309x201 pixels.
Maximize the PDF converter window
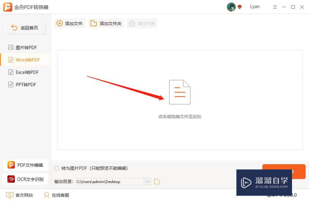pyautogui.click(x=293, y=7)
